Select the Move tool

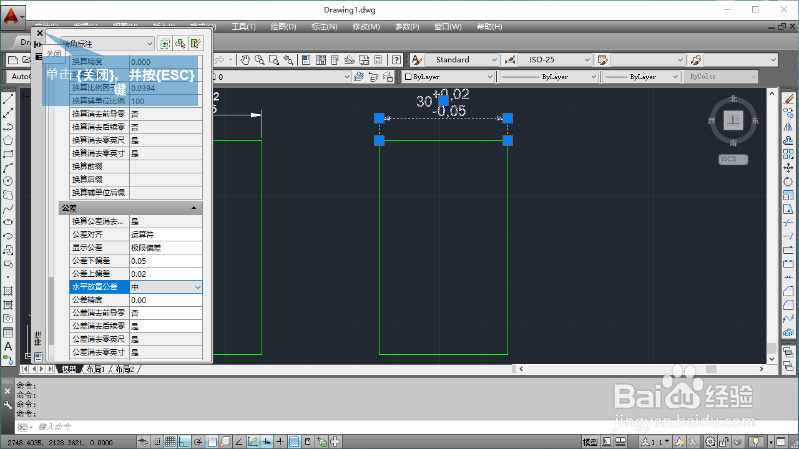[788, 168]
